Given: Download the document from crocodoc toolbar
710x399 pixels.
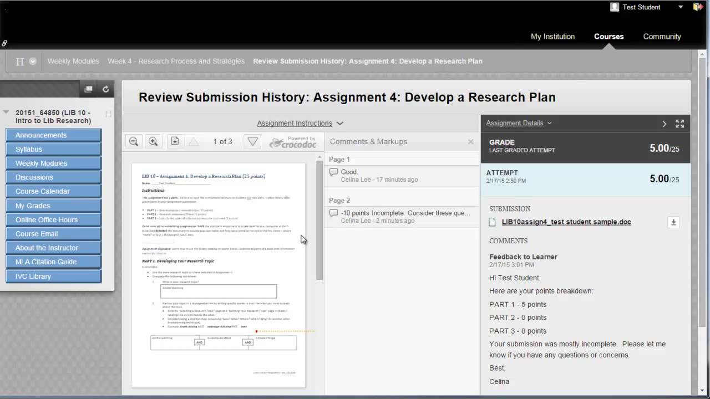Looking at the screenshot, I should (x=175, y=141).
